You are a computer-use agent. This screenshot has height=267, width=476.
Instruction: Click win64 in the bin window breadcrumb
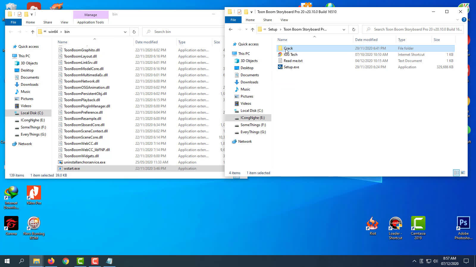click(53, 32)
